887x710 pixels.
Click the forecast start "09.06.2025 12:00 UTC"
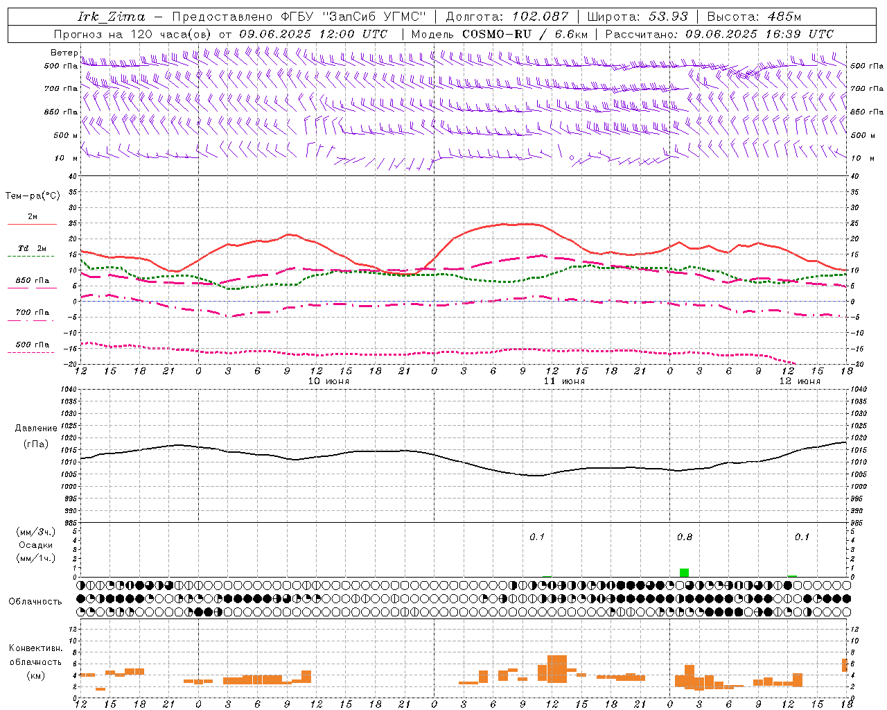pos(313,34)
